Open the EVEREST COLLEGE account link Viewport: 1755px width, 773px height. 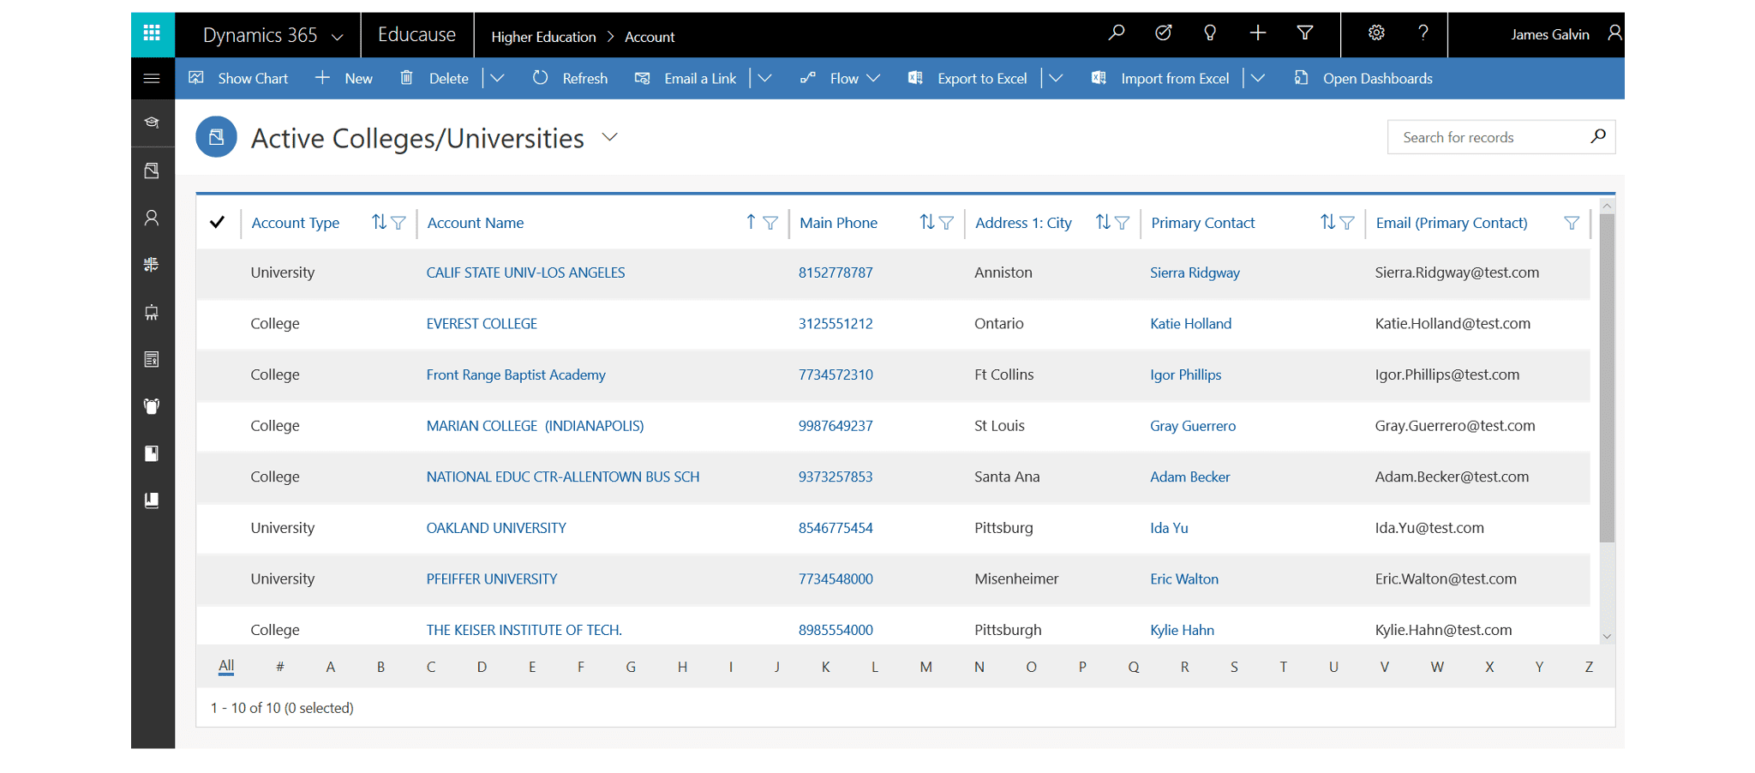tap(482, 323)
